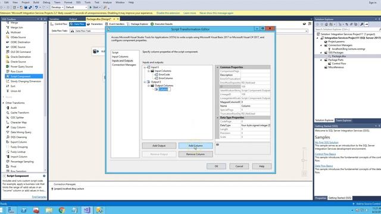Confirm the editor with OK

click(216, 166)
